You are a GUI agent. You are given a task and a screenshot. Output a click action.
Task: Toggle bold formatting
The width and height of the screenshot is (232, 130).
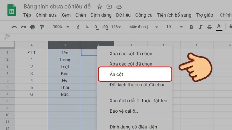pos(191,27)
